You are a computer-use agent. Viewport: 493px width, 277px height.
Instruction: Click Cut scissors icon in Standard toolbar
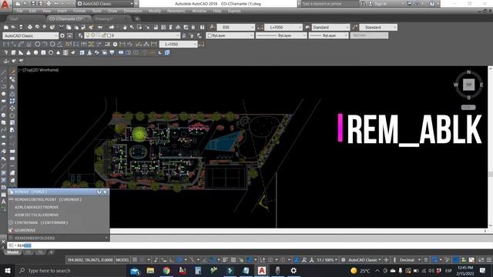[61, 28]
